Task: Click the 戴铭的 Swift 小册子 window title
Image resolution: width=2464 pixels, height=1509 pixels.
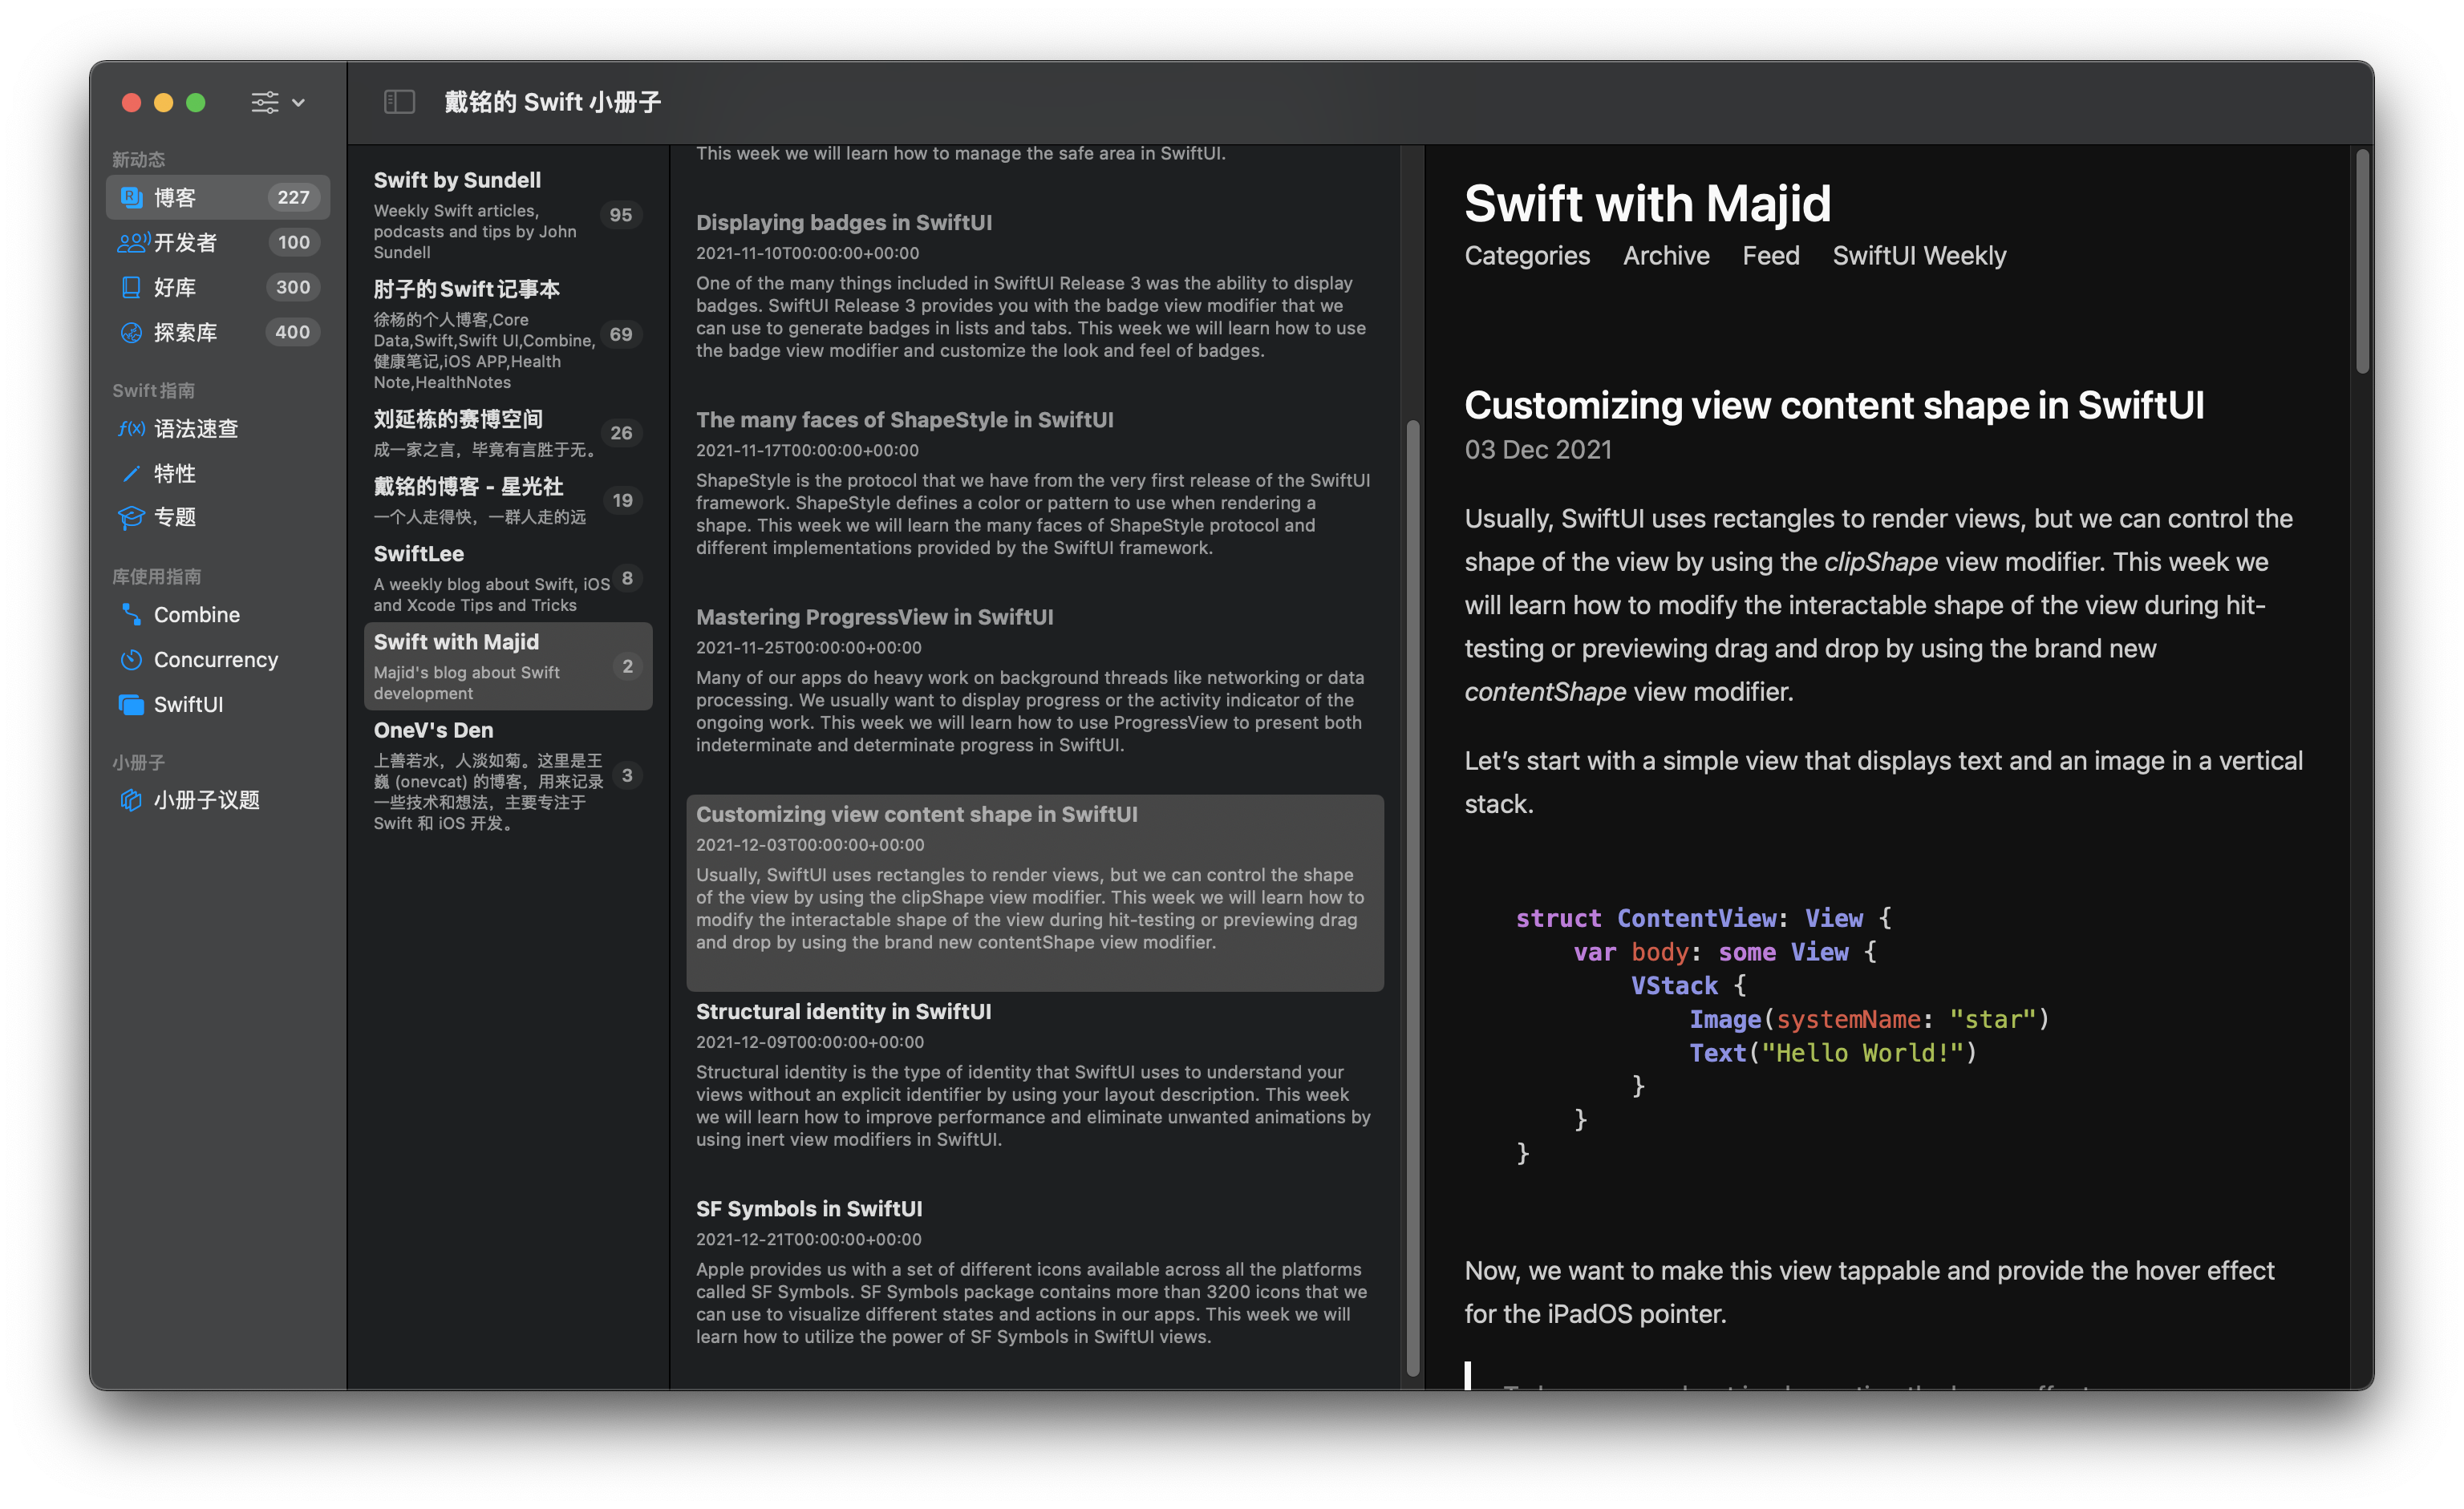Action: coord(553,102)
